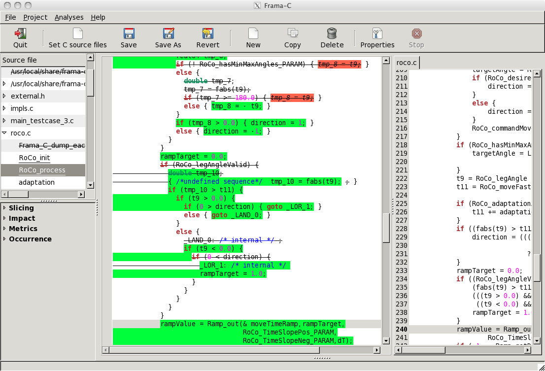This screenshot has width=545, height=371.
Task: Click the Quit toolbar icon
Action: coord(20,34)
